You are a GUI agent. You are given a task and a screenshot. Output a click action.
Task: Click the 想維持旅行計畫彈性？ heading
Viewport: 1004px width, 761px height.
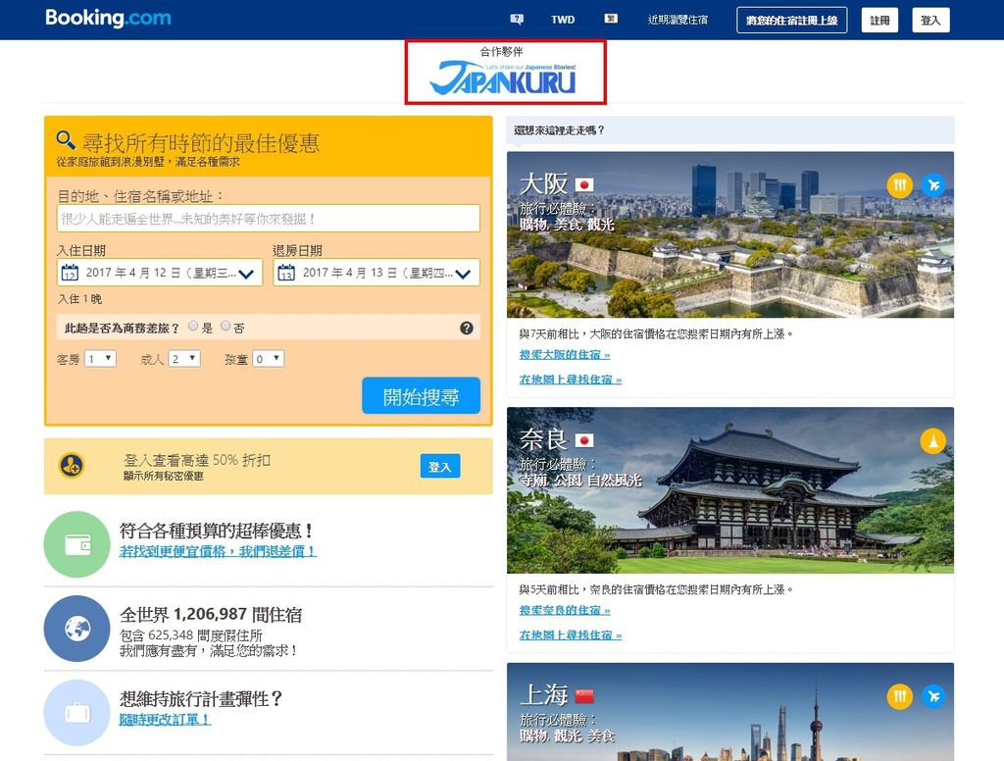[201, 698]
